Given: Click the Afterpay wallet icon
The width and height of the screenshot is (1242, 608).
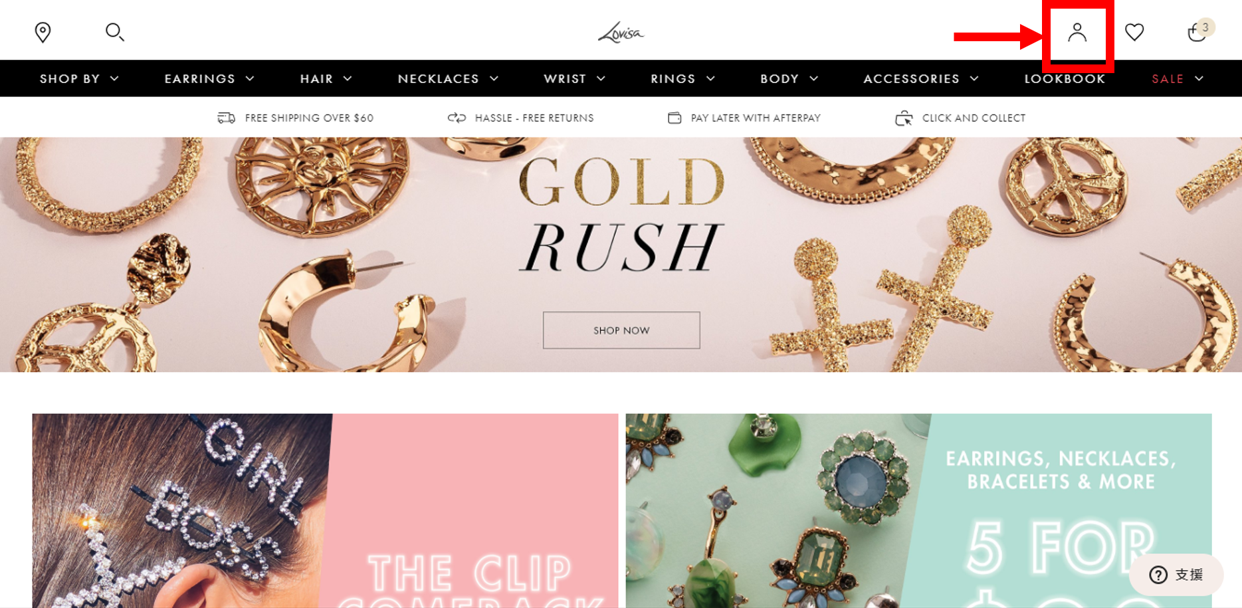Looking at the screenshot, I should click(674, 118).
